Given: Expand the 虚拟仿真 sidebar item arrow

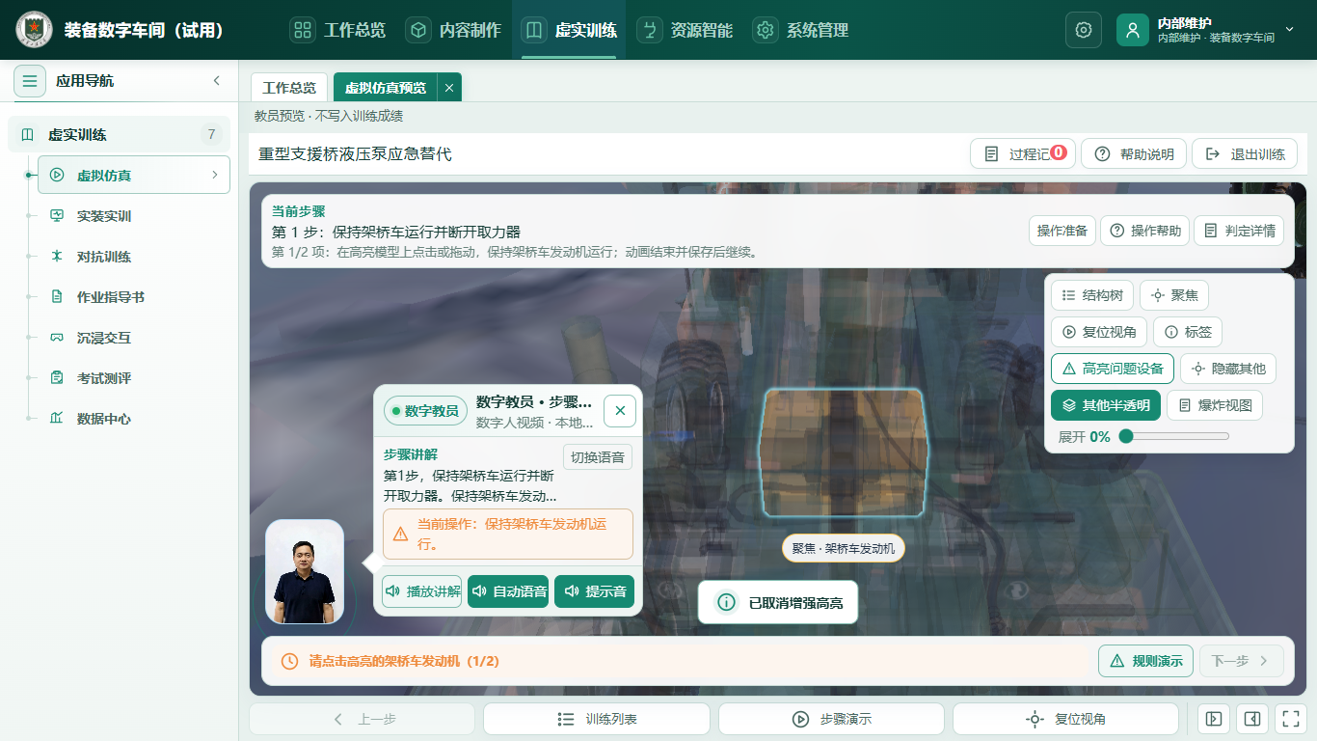Looking at the screenshot, I should [x=214, y=176].
